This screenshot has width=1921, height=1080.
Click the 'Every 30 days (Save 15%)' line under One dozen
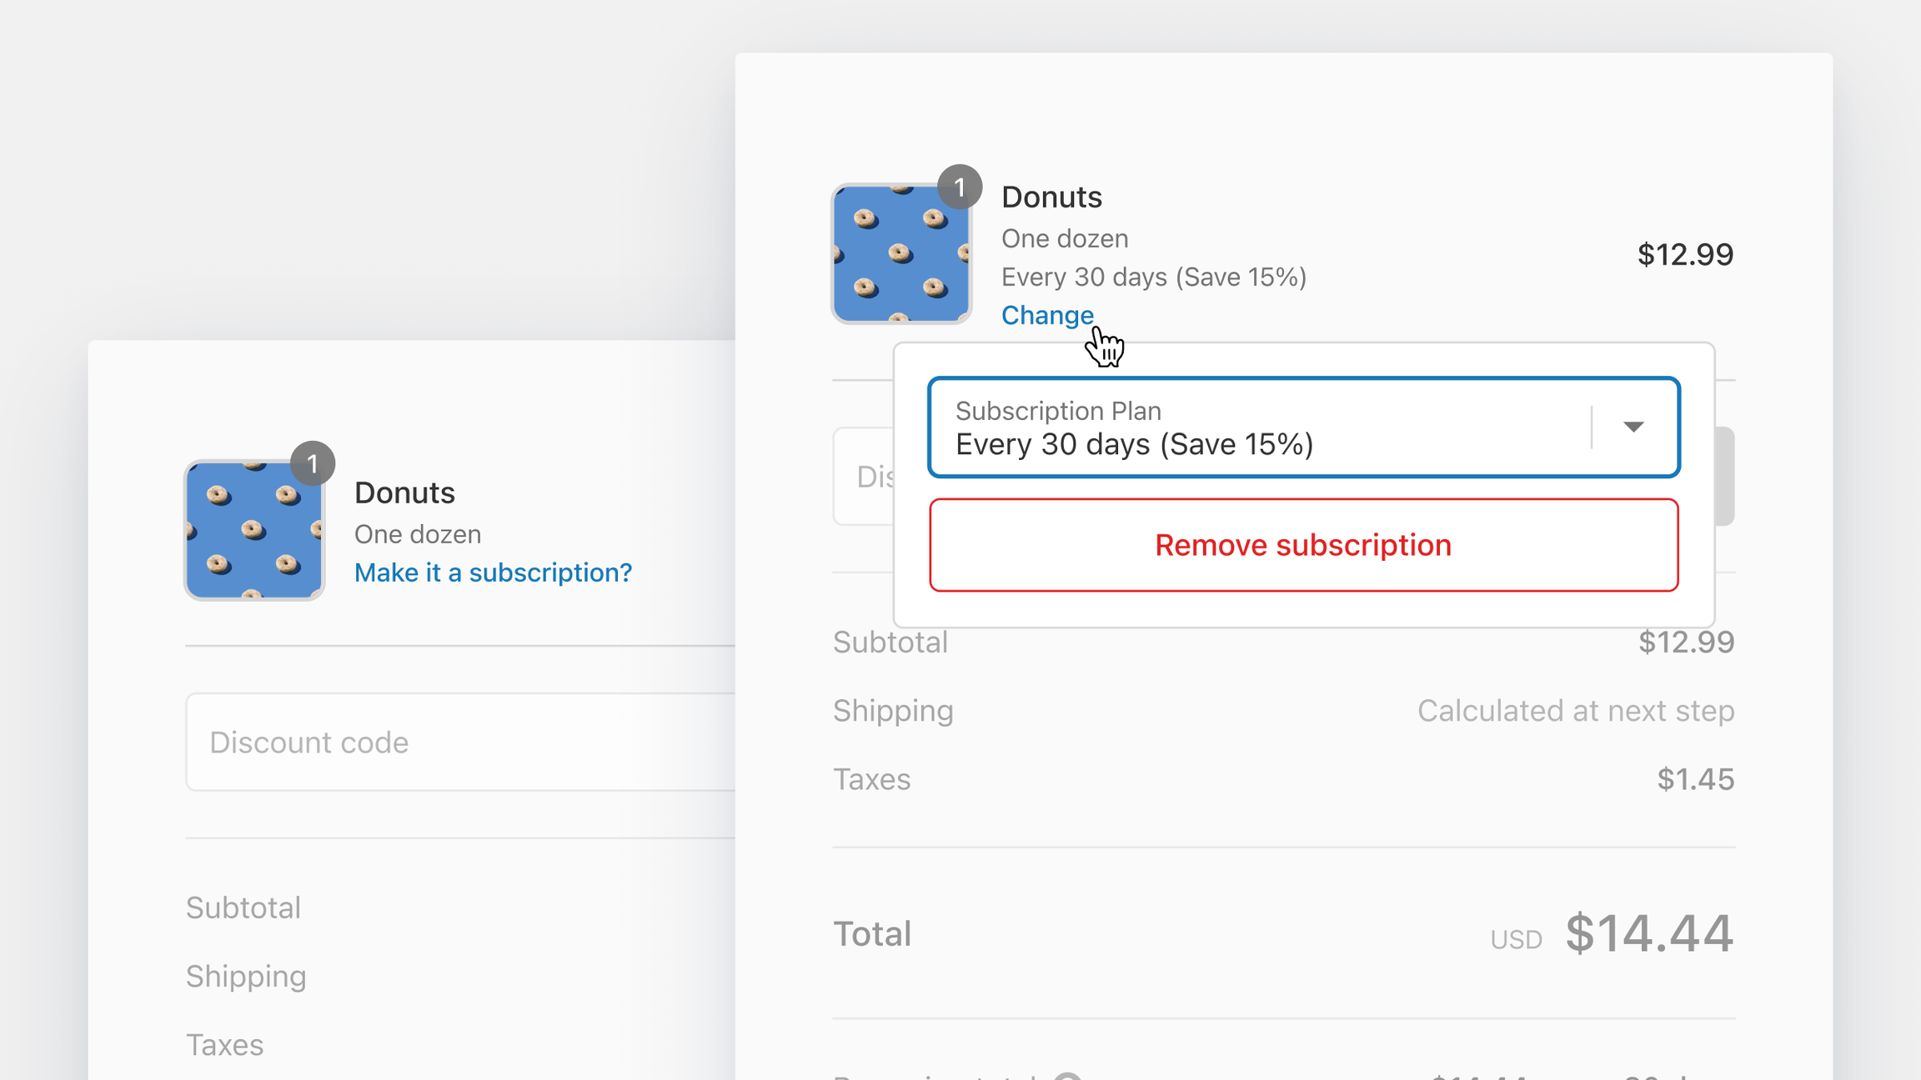coord(1154,277)
